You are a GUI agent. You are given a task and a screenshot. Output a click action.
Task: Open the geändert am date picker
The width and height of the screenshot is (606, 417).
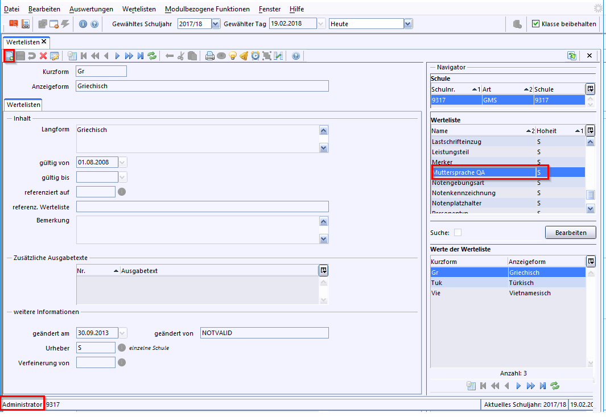tap(122, 333)
